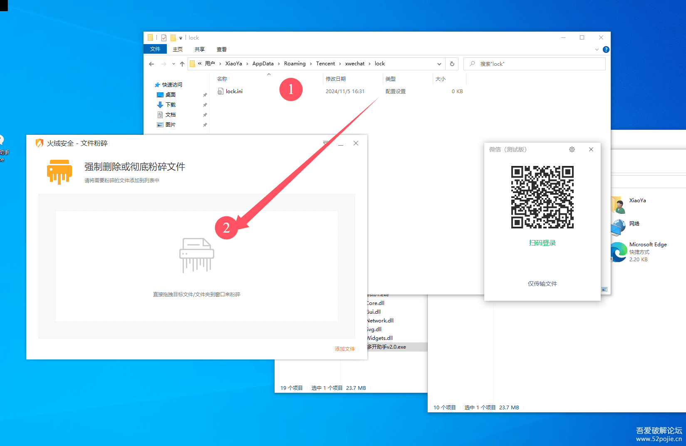Minimize the Huorong file shredder window
The width and height of the screenshot is (686, 446).
341,144
